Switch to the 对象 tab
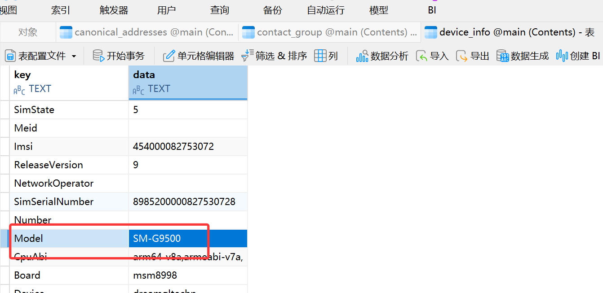Screen dimensions: 603x293 click(x=28, y=32)
